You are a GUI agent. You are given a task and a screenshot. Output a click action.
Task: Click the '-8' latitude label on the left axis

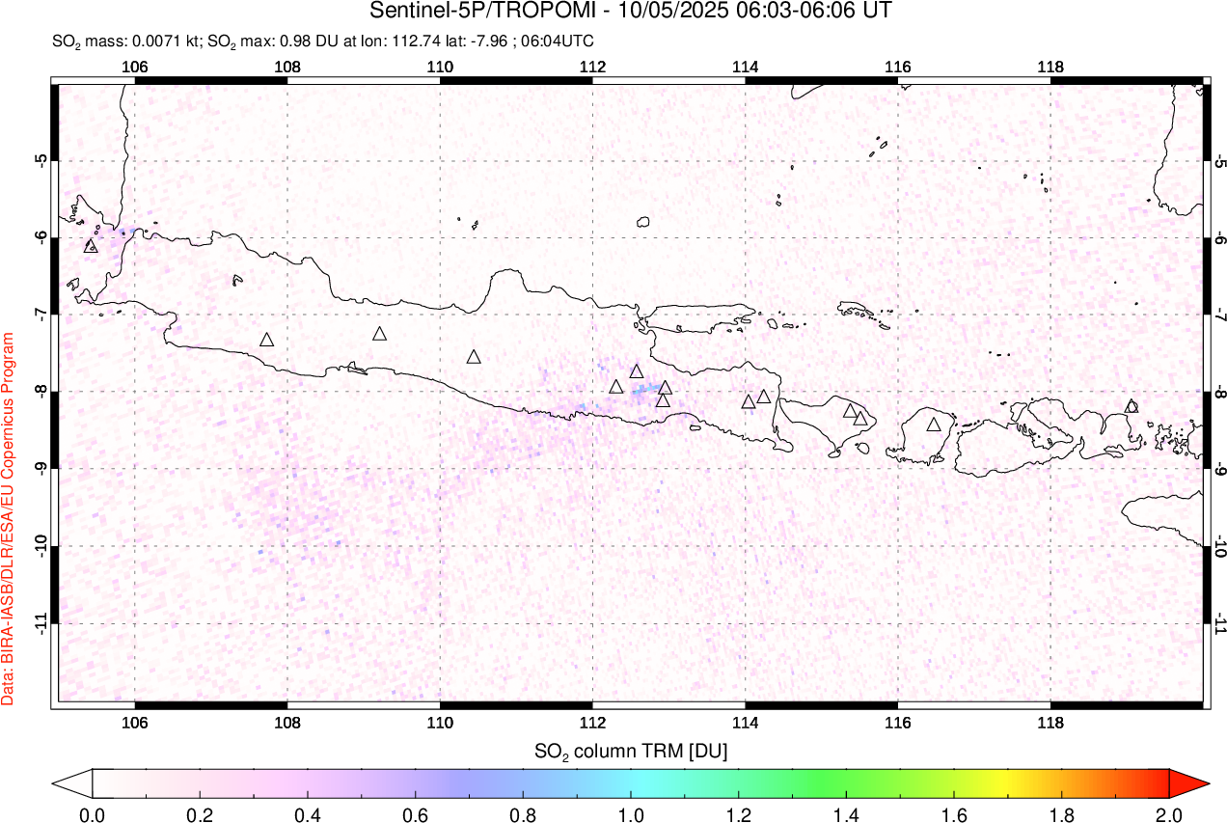41,392
